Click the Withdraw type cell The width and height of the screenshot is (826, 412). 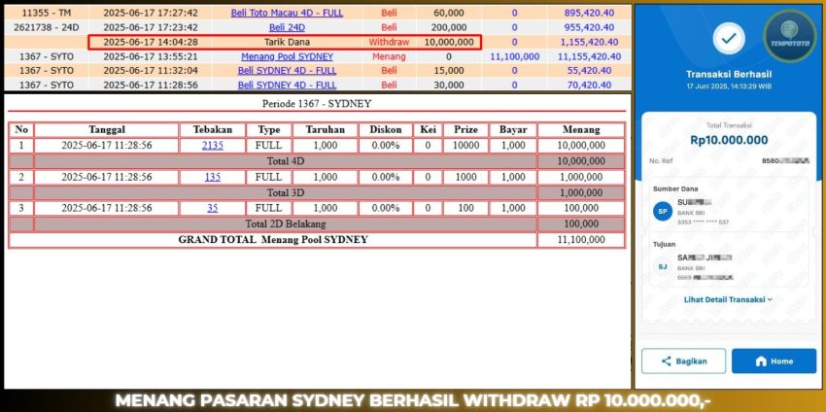pos(389,42)
